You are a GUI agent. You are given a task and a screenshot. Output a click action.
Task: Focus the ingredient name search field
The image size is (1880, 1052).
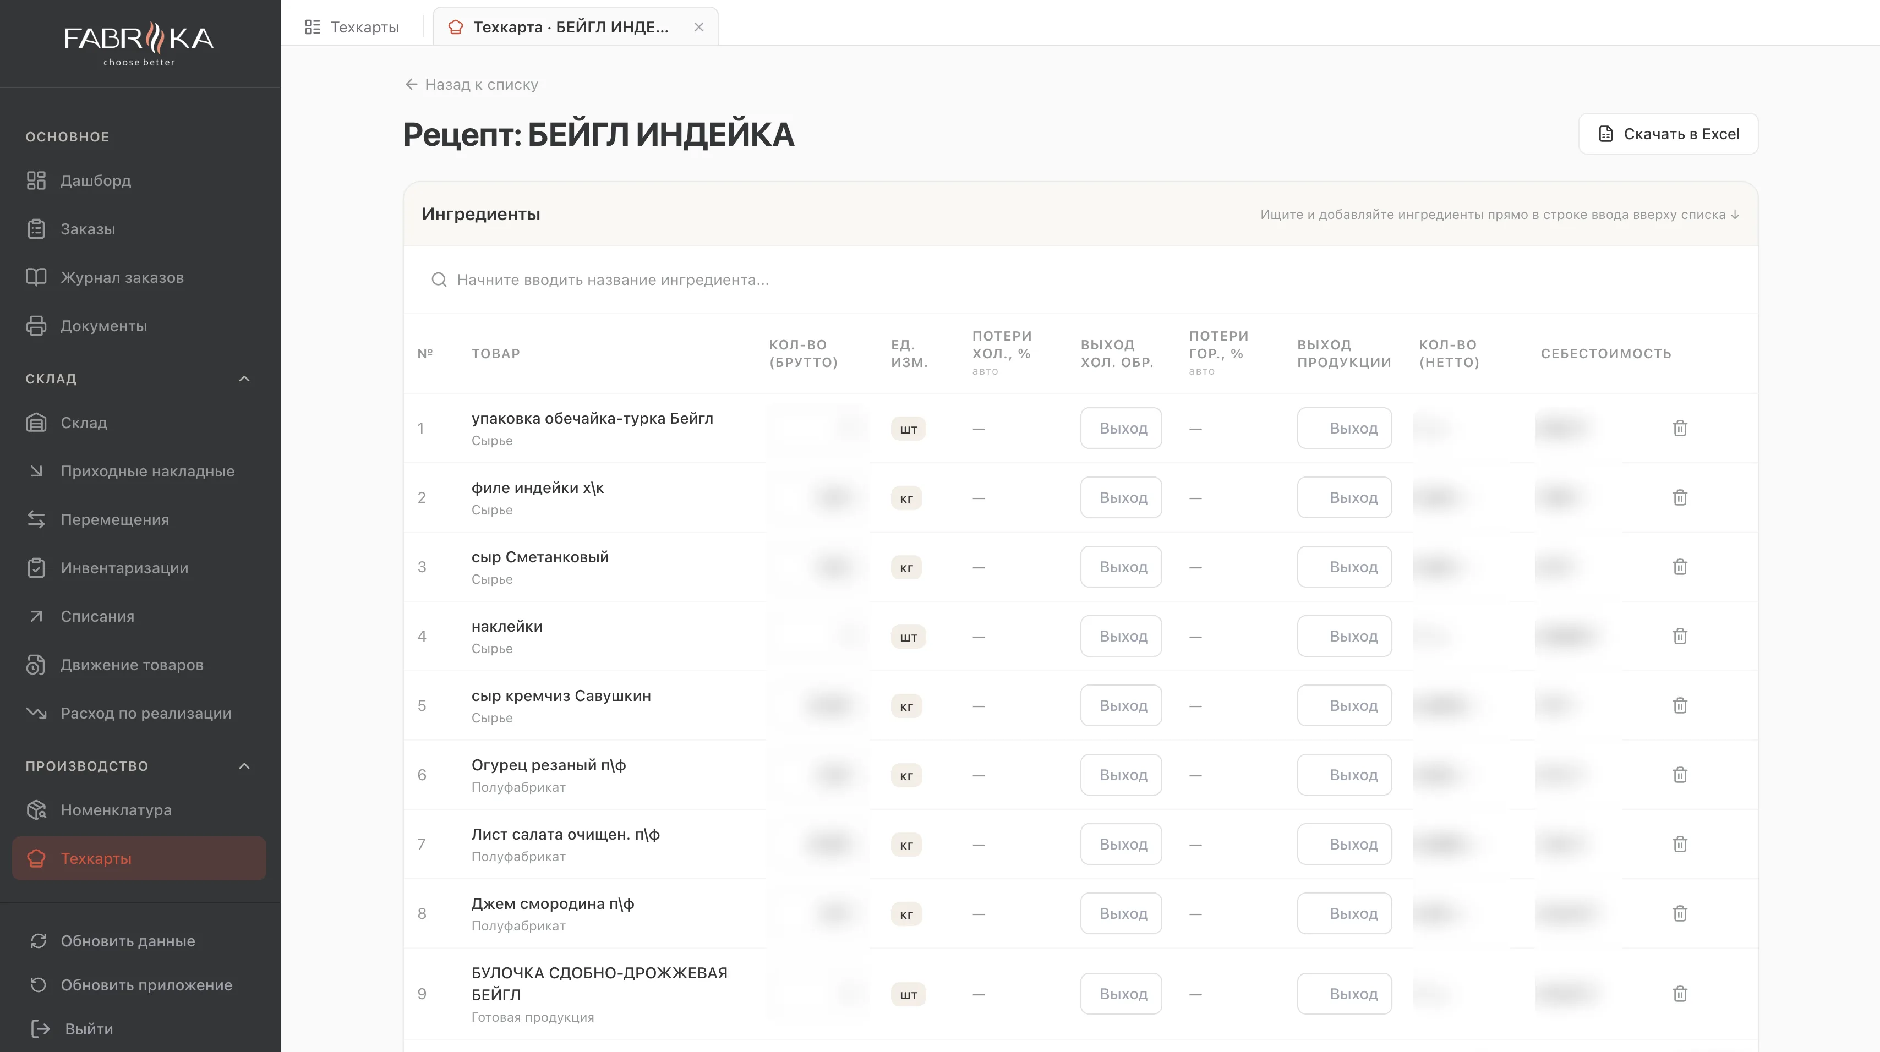[1080, 280]
